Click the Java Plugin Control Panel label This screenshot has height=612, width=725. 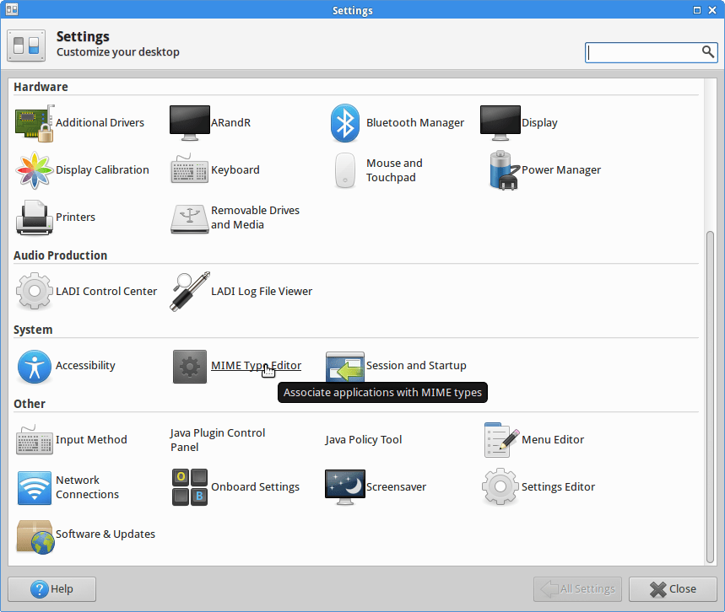coord(217,440)
